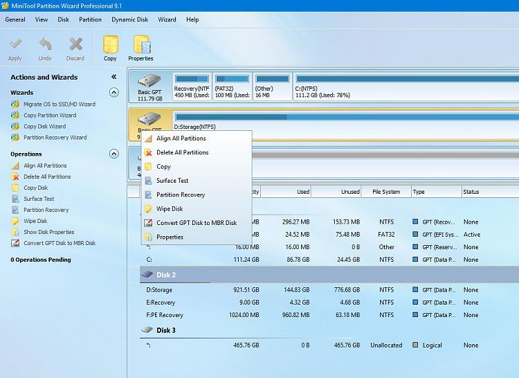519x378 pixels.
Task: Open the View menu
Action: tap(42, 19)
